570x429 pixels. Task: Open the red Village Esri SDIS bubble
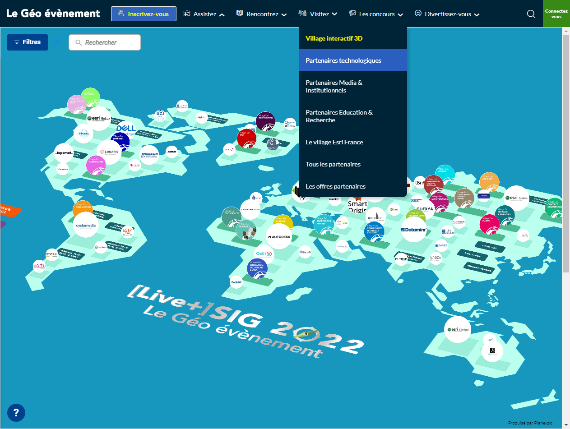246,138
